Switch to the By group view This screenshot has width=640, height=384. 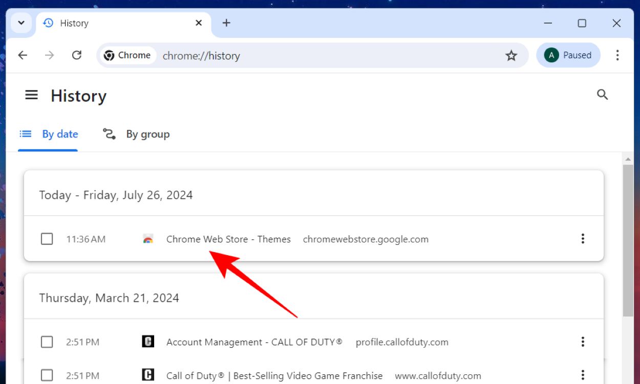point(136,134)
